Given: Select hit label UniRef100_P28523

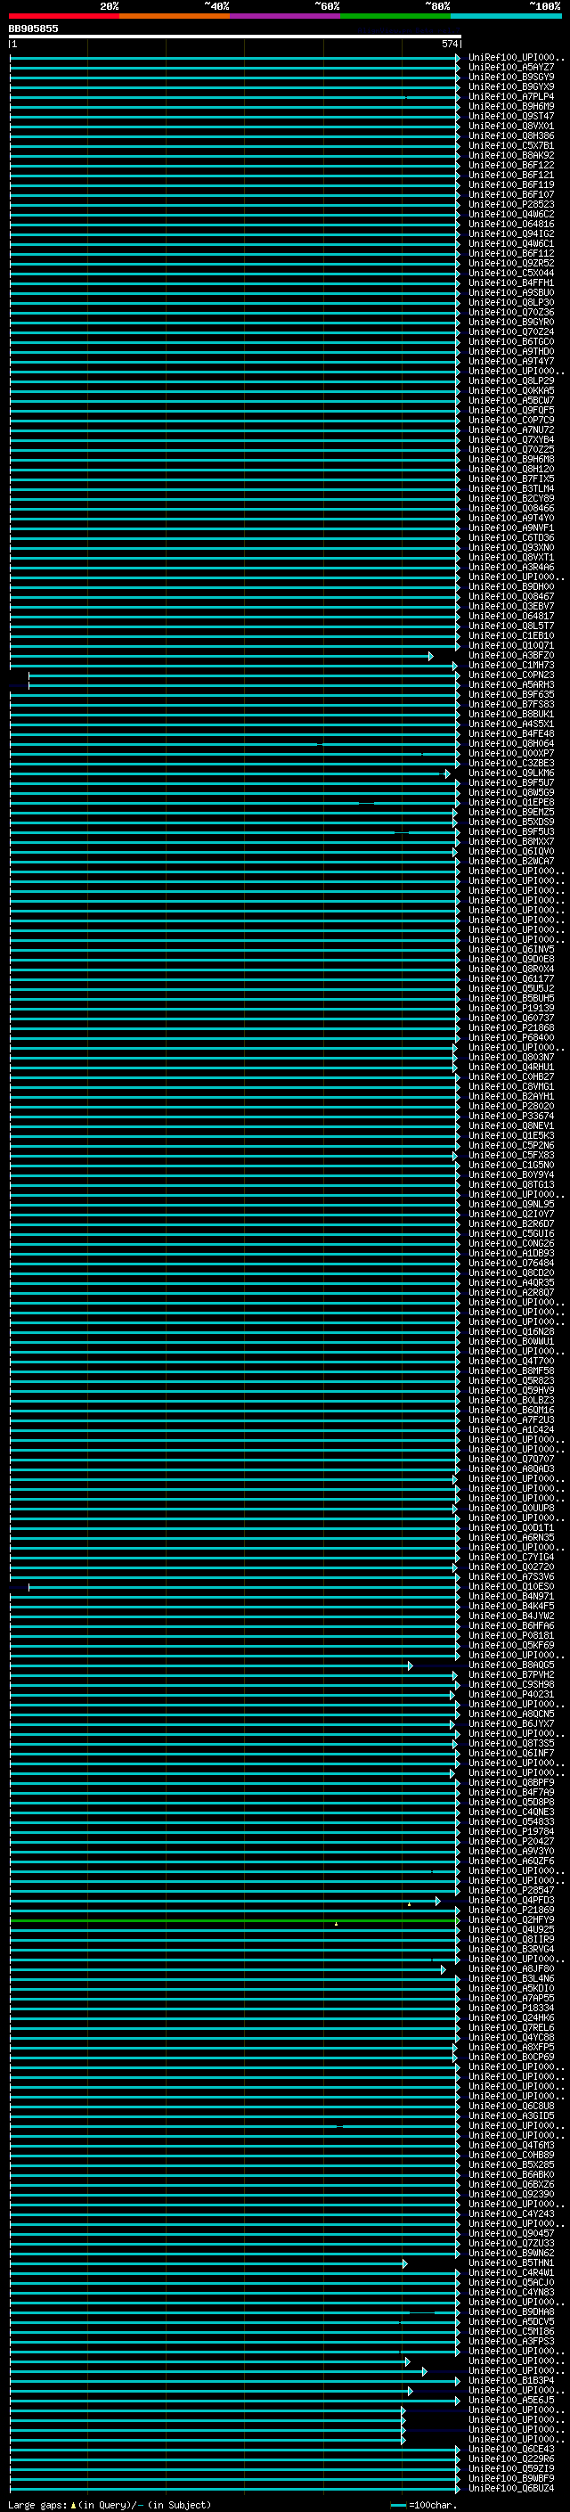Looking at the screenshot, I should [511, 204].
